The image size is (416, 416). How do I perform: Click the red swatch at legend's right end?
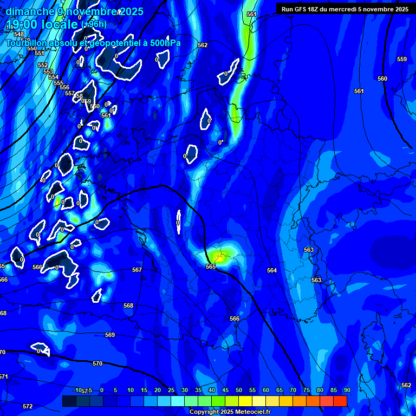click(340, 401)
